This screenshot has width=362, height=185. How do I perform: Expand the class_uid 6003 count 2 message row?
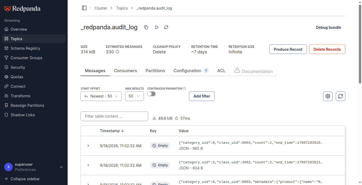coord(88,146)
